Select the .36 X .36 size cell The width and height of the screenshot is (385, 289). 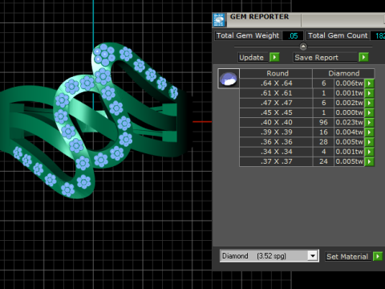pyautogui.click(x=277, y=142)
